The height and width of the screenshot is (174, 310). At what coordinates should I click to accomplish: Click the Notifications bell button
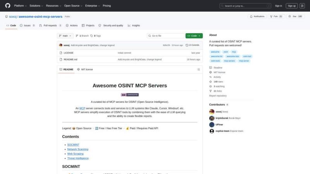point(257,16)
